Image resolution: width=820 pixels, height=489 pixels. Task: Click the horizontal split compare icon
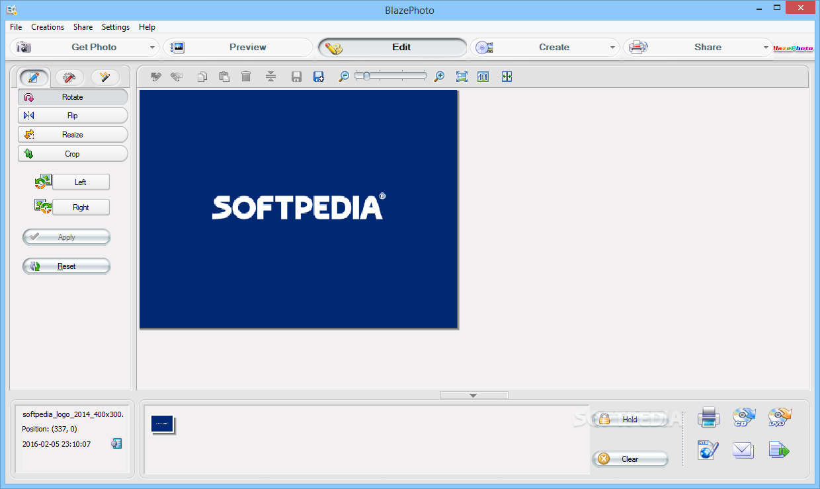point(270,77)
